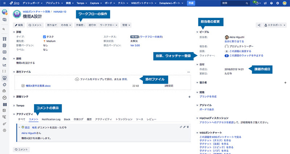
Task: Switch to the Notification Log tab
Action: click(x=51, y=119)
